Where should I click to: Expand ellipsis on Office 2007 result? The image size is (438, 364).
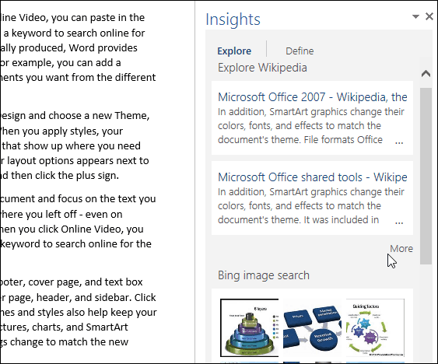(399, 142)
